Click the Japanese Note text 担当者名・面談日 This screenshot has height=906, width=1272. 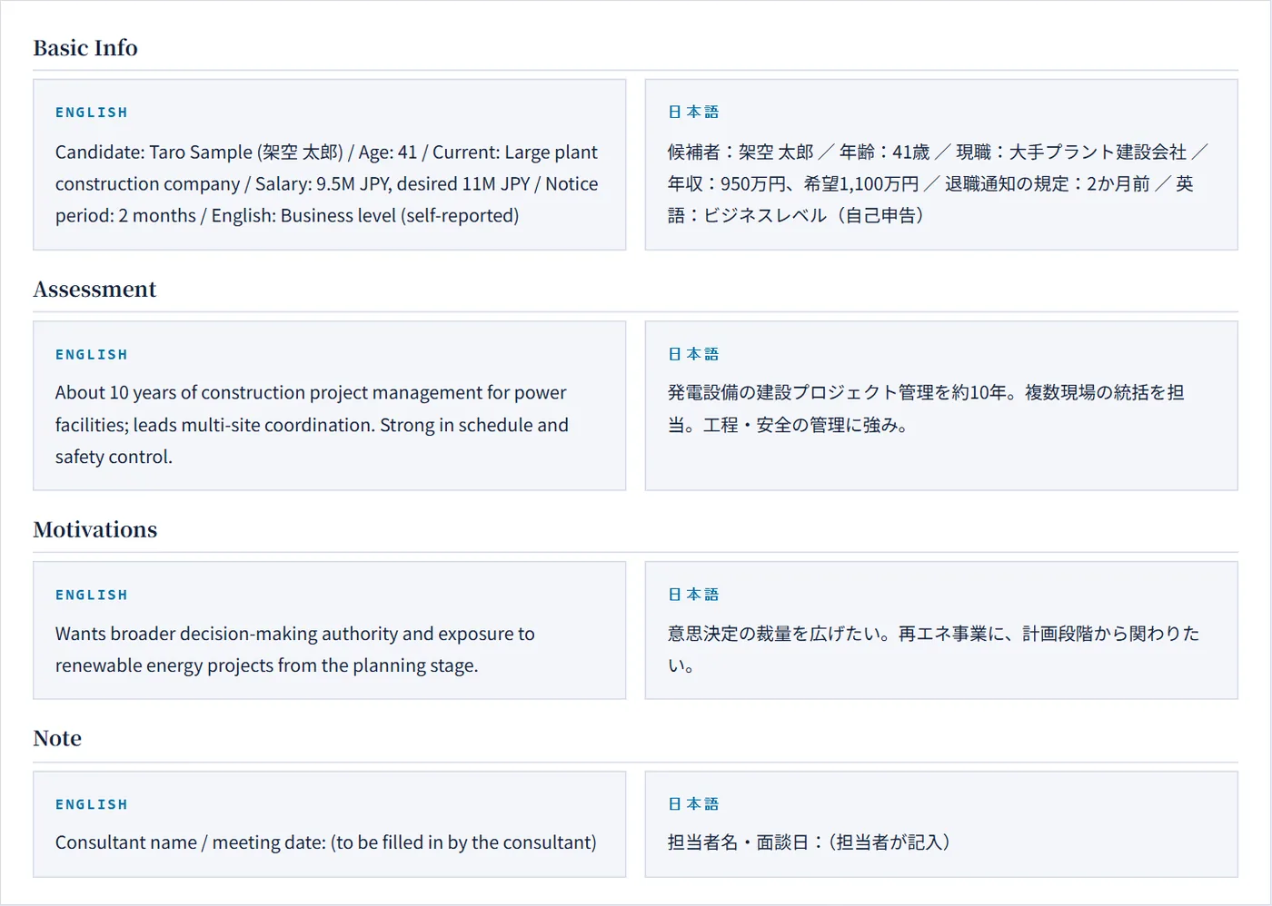click(x=809, y=842)
